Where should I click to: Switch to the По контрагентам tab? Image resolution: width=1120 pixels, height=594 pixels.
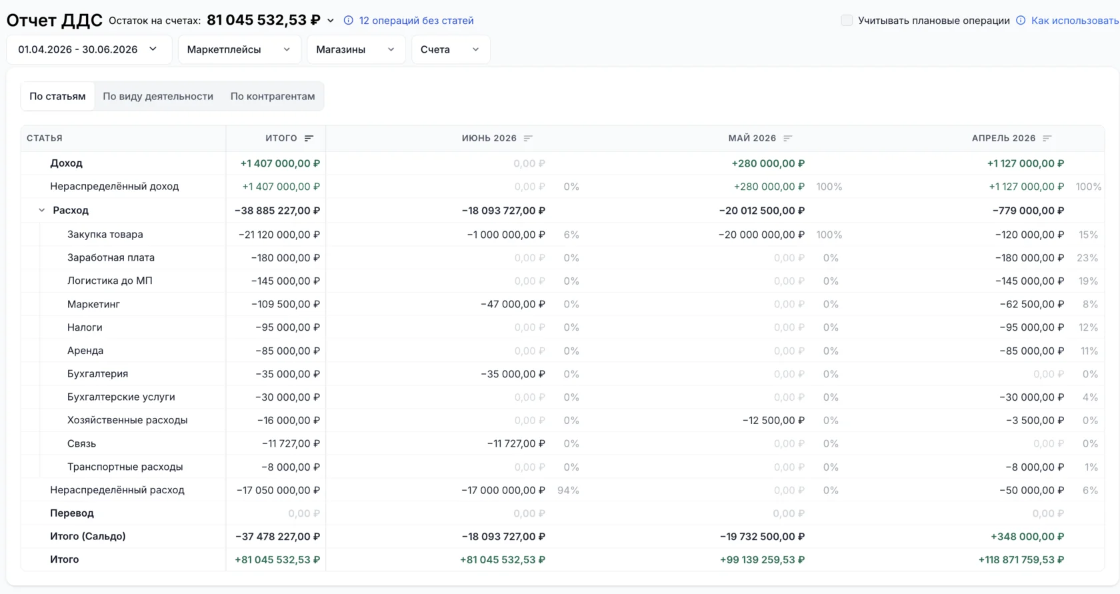(273, 96)
